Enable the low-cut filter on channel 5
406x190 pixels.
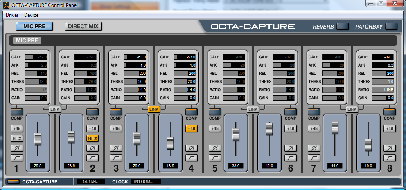pyautogui.click(x=215, y=158)
